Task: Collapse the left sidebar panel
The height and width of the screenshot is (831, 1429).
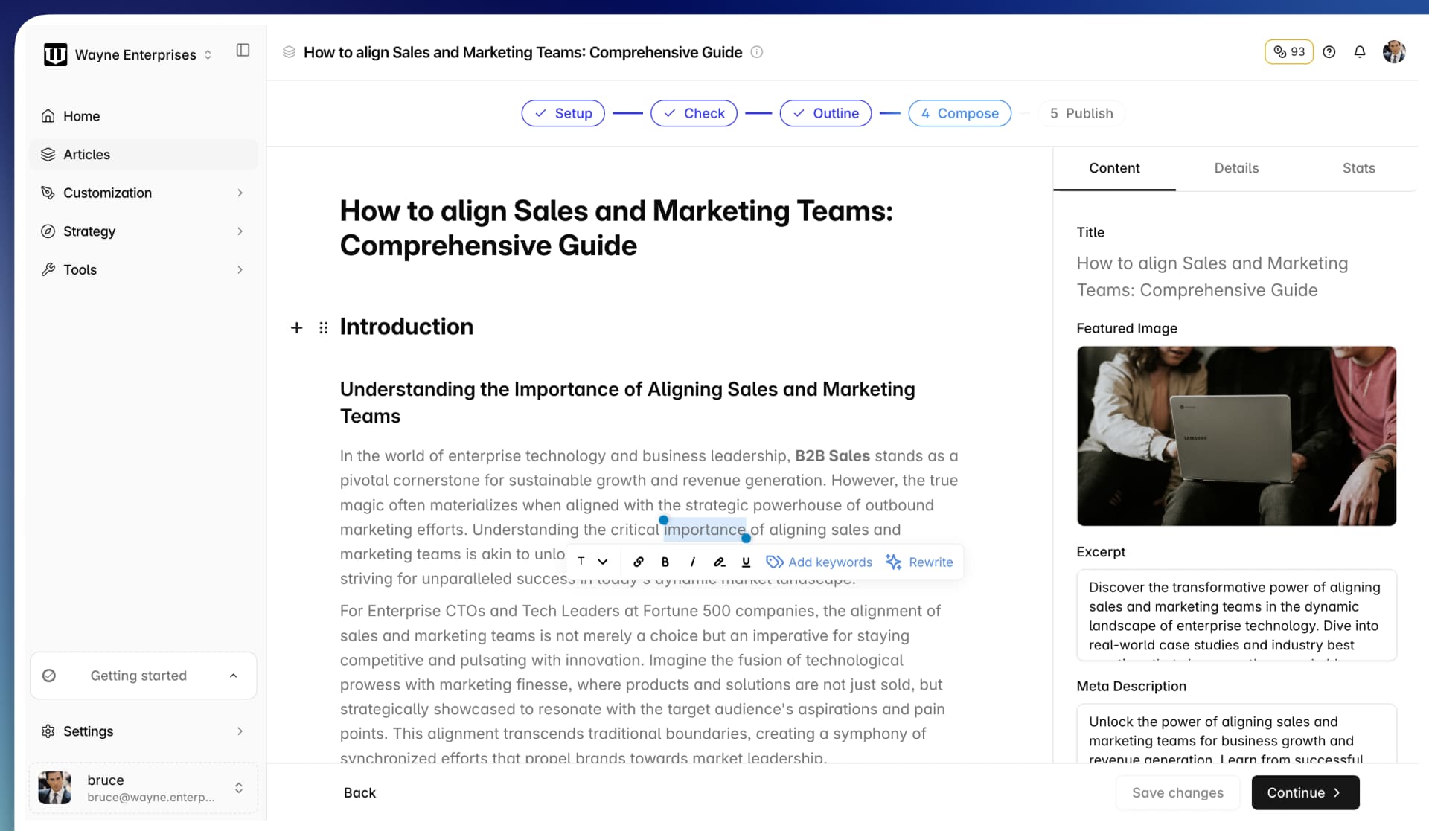Action: (242, 50)
